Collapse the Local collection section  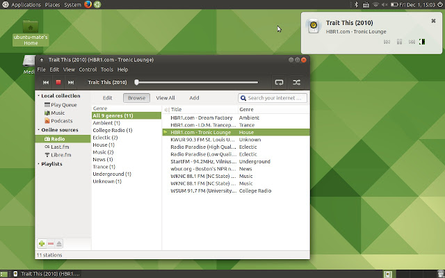[x=39, y=96]
